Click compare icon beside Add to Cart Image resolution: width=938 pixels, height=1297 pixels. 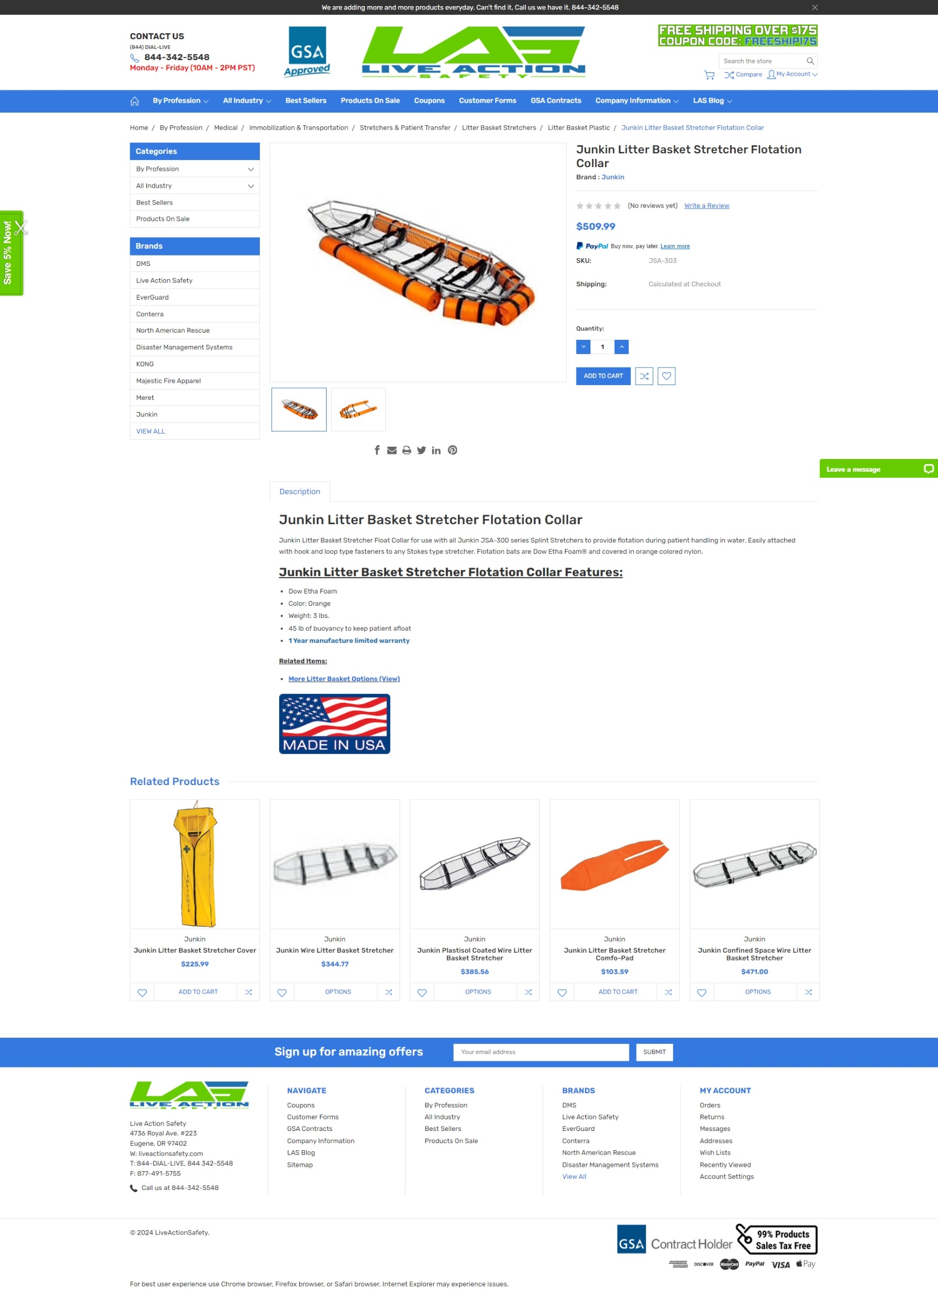(x=644, y=376)
